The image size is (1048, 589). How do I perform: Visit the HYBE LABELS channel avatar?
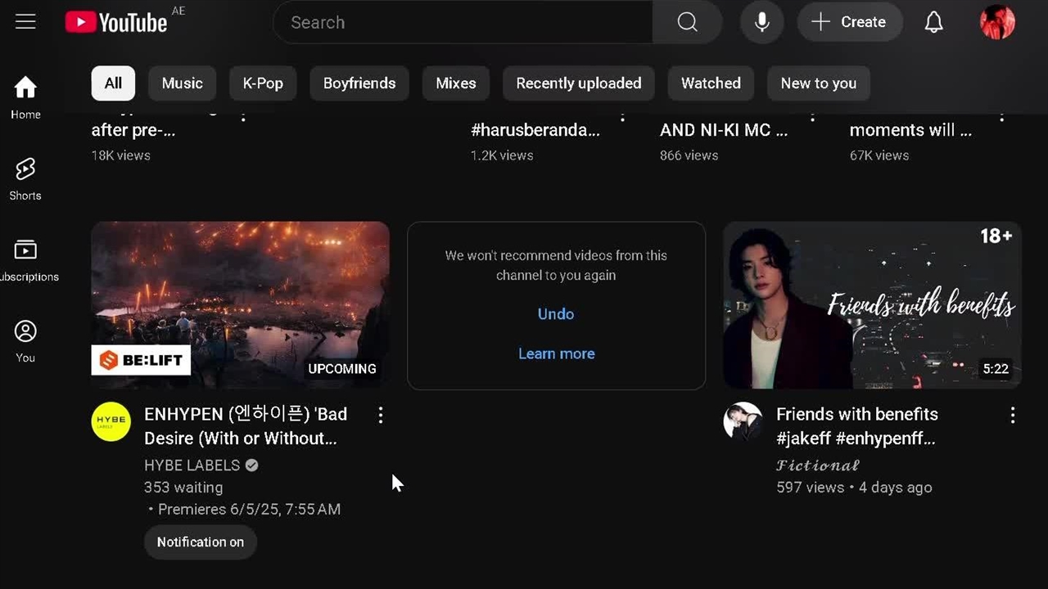coord(111,422)
